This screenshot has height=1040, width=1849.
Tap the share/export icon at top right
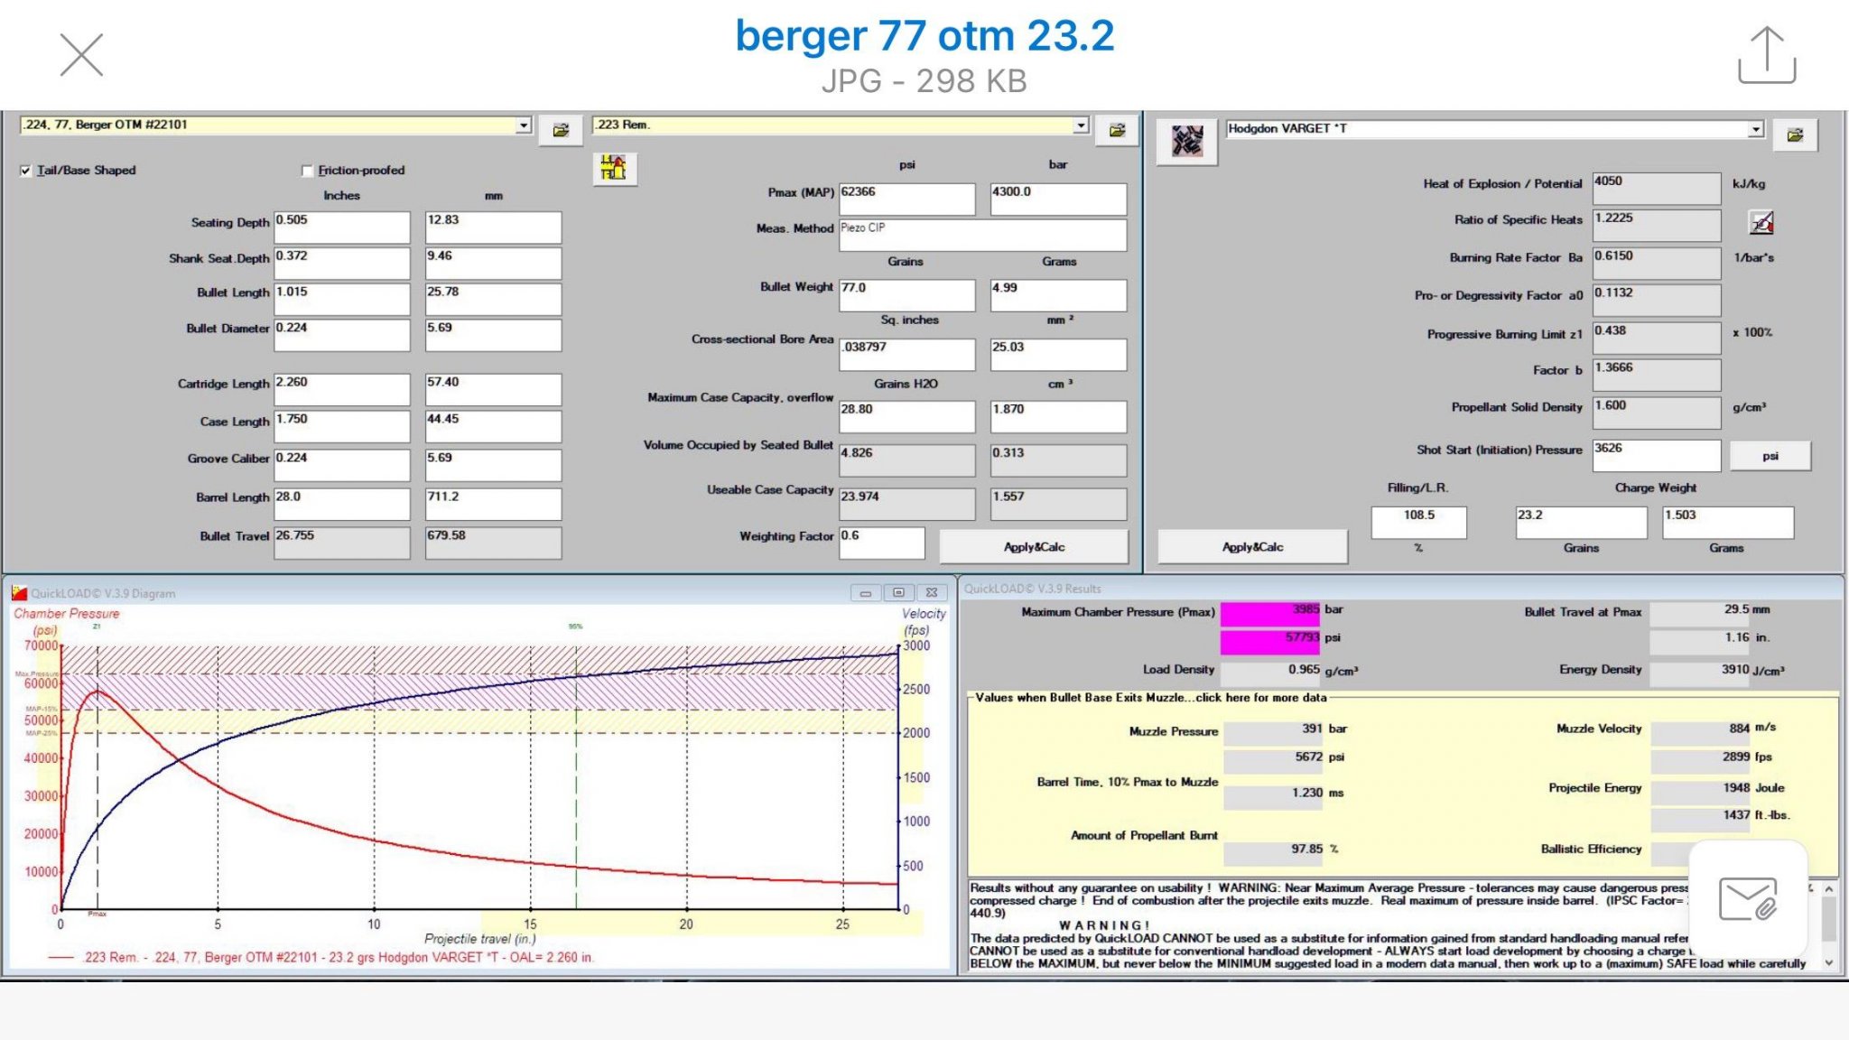click(1766, 55)
